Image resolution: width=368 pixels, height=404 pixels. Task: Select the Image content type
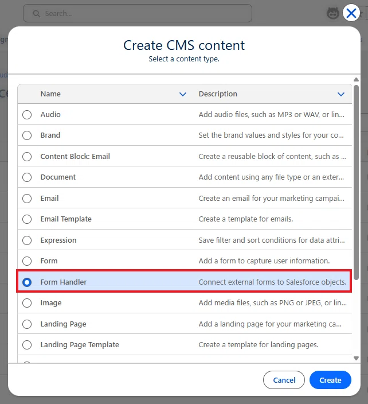(x=27, y=303)
